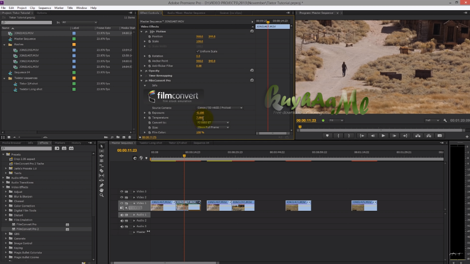Click Lift button in Program monitor
Viewport: 470px width, 264px height.
point(417,136)
